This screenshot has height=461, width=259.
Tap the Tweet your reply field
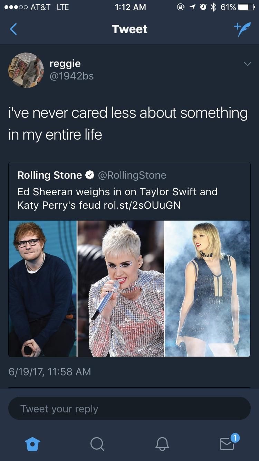tap(129, 408)
